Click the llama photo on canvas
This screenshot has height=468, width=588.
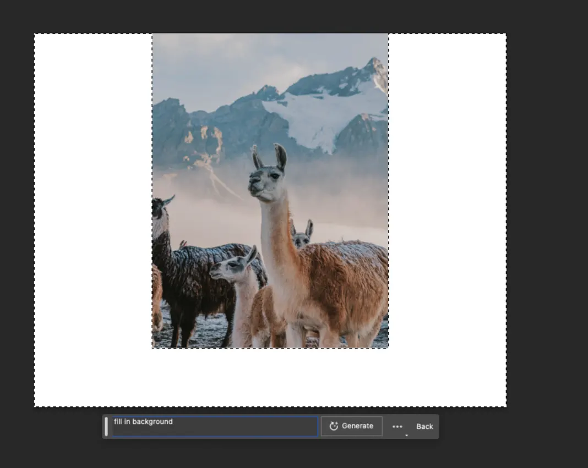click(270, 191)
